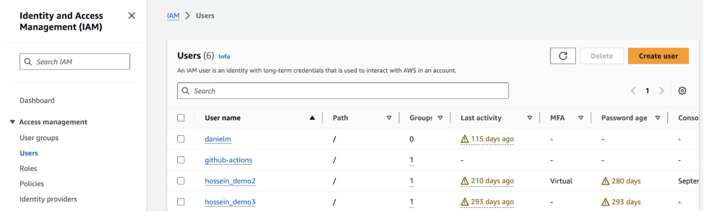Sort ascending by User name arrow
Viewport: 704px width, 216px height.
coord(312,118)
